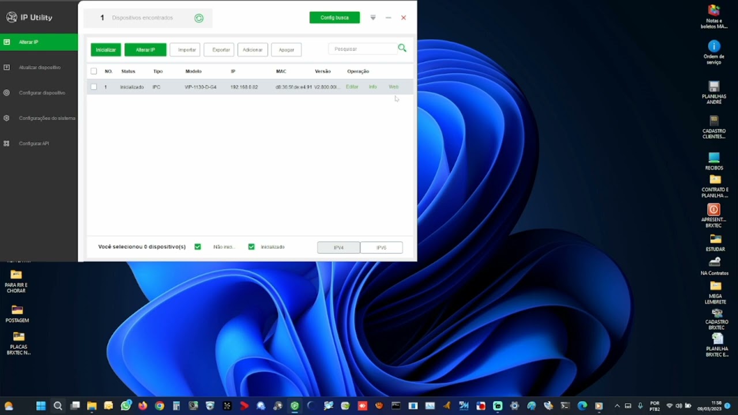Open the Windows Start menu
The height and width of the screenshot is (415, 738).
tap(41, 406)
